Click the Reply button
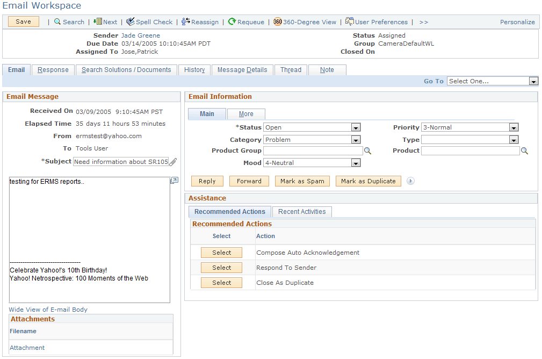The height and width of the screenshot is (359, 542). [x=207, y=181]
